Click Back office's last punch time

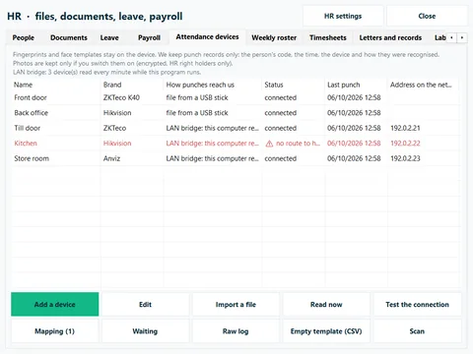click(354, 113)
